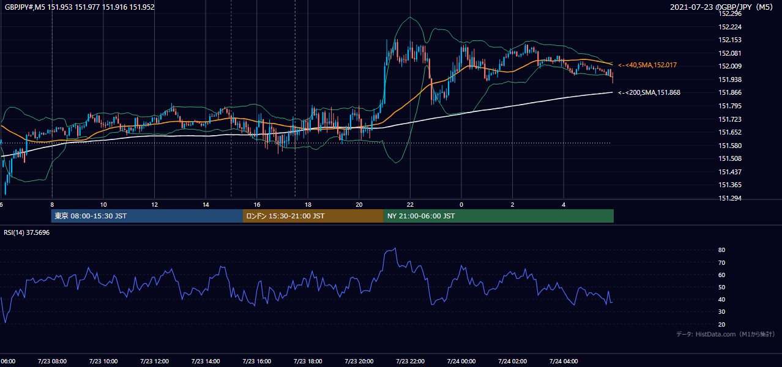782x367 pixels.
Task: Click RSI axis level 70
Action: (722, 262)
